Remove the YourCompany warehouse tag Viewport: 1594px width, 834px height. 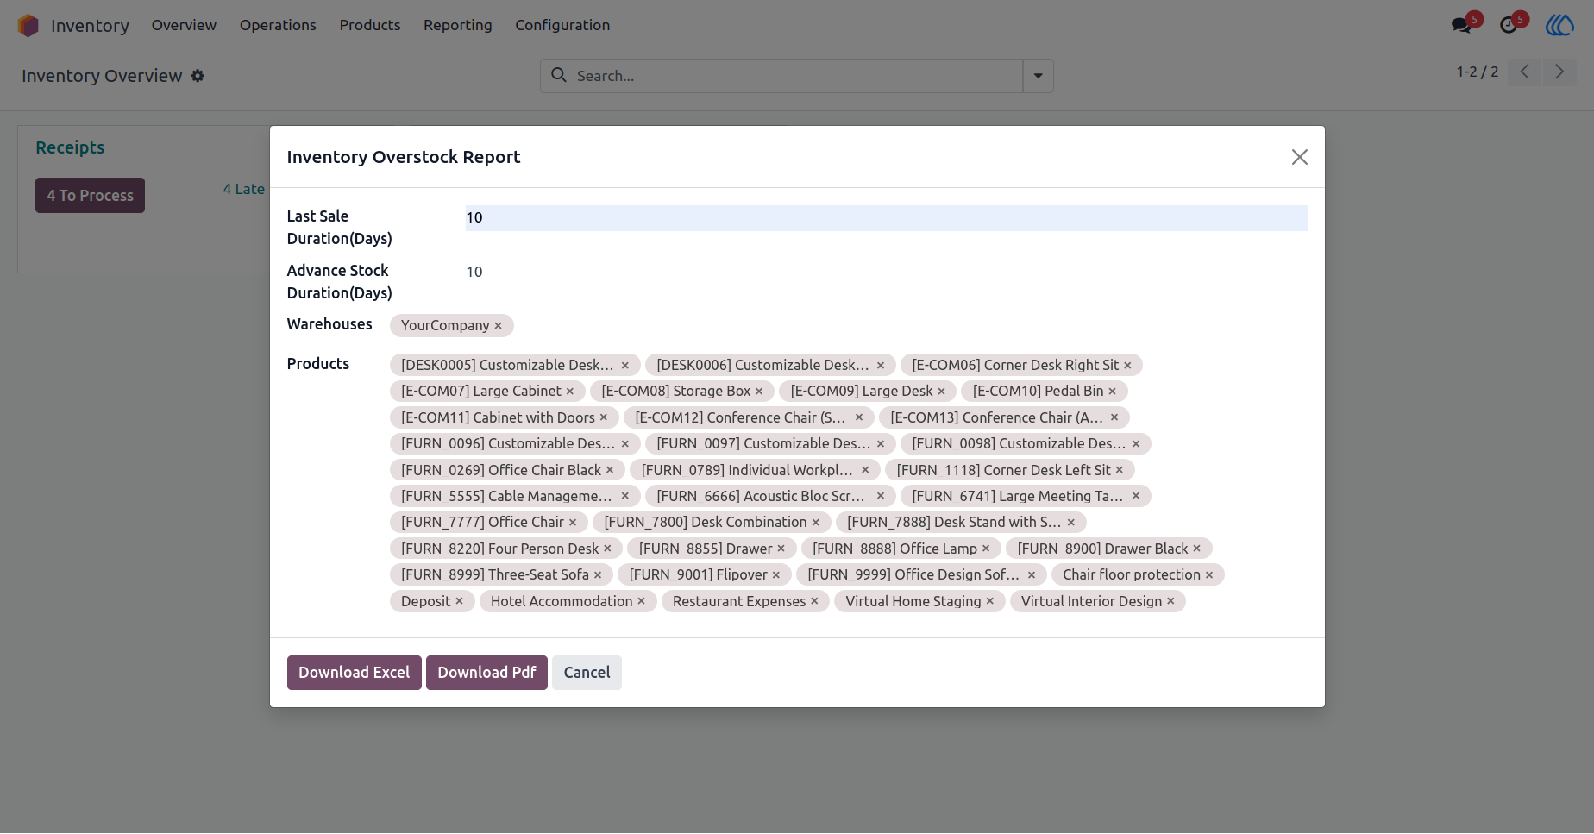[x=498, y=326]
